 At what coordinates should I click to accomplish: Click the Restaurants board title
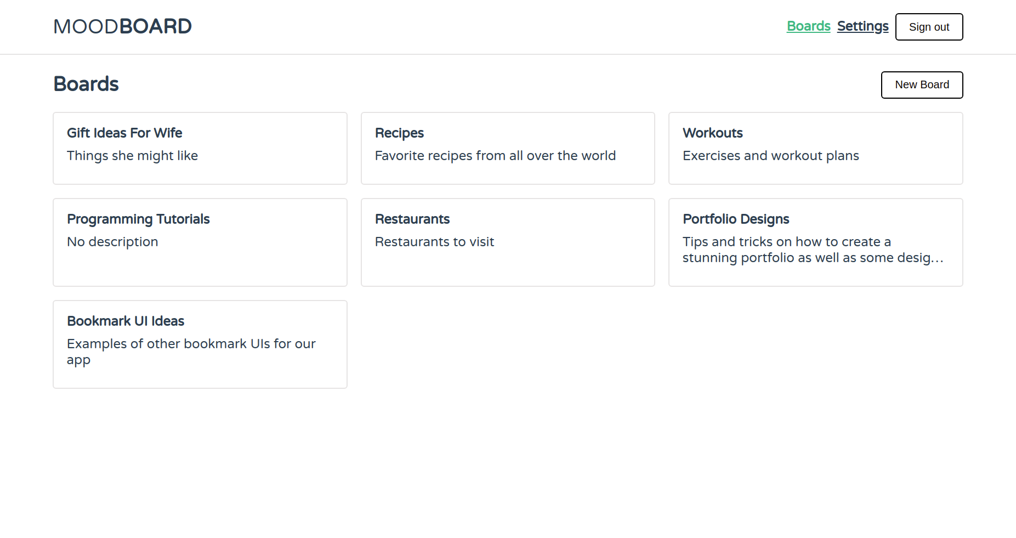[x=412, y=219]
